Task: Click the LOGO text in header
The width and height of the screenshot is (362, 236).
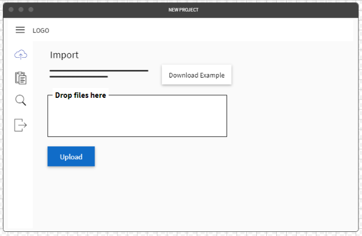Action: click(41, 30)
